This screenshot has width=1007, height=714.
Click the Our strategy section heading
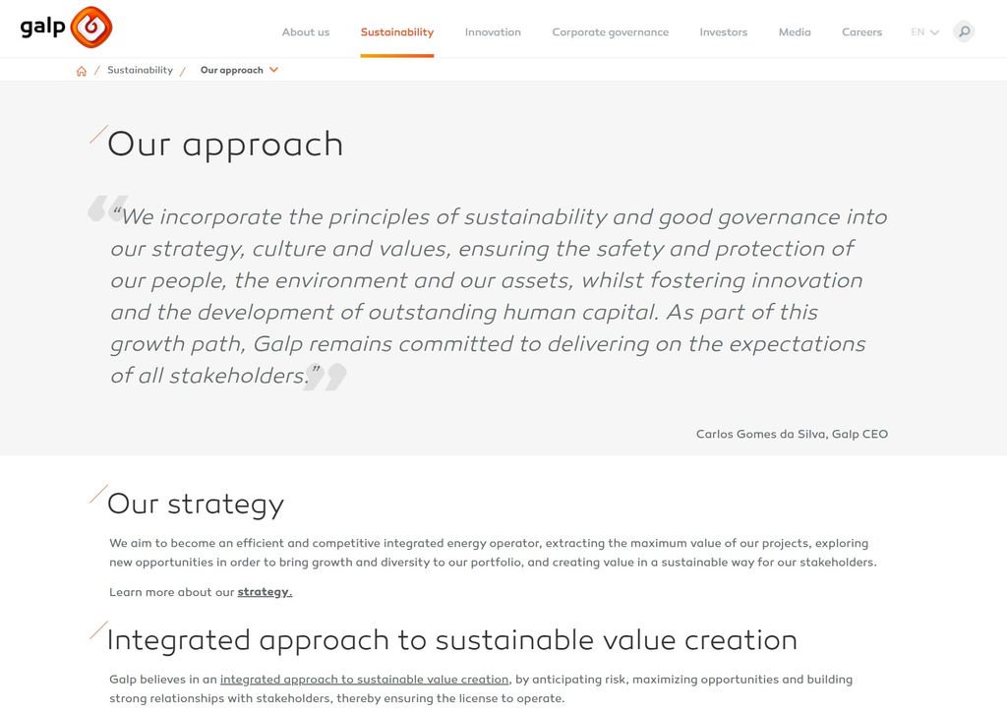(x=196, y=504)
